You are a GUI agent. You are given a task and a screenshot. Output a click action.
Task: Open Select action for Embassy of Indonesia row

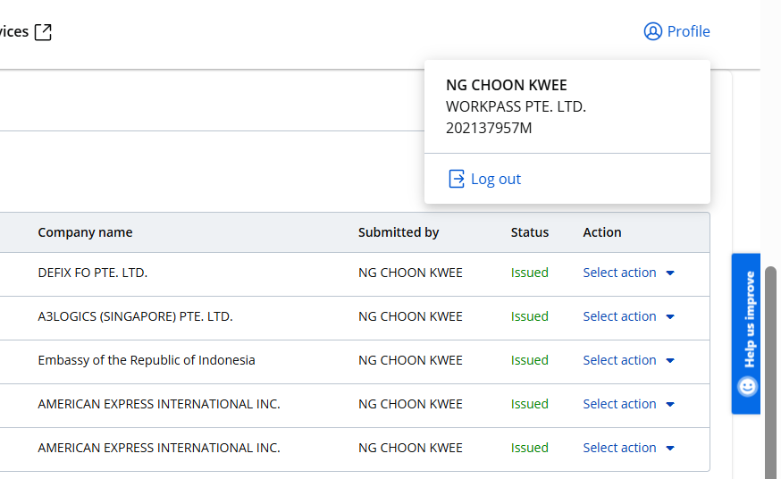628,360
